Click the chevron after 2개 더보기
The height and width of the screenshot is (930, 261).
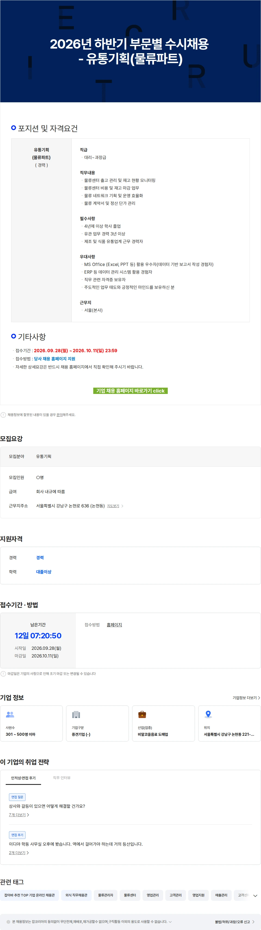(28, 853)
